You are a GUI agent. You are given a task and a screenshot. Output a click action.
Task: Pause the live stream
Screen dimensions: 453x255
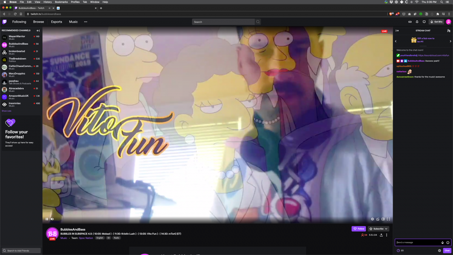(47, 219)
